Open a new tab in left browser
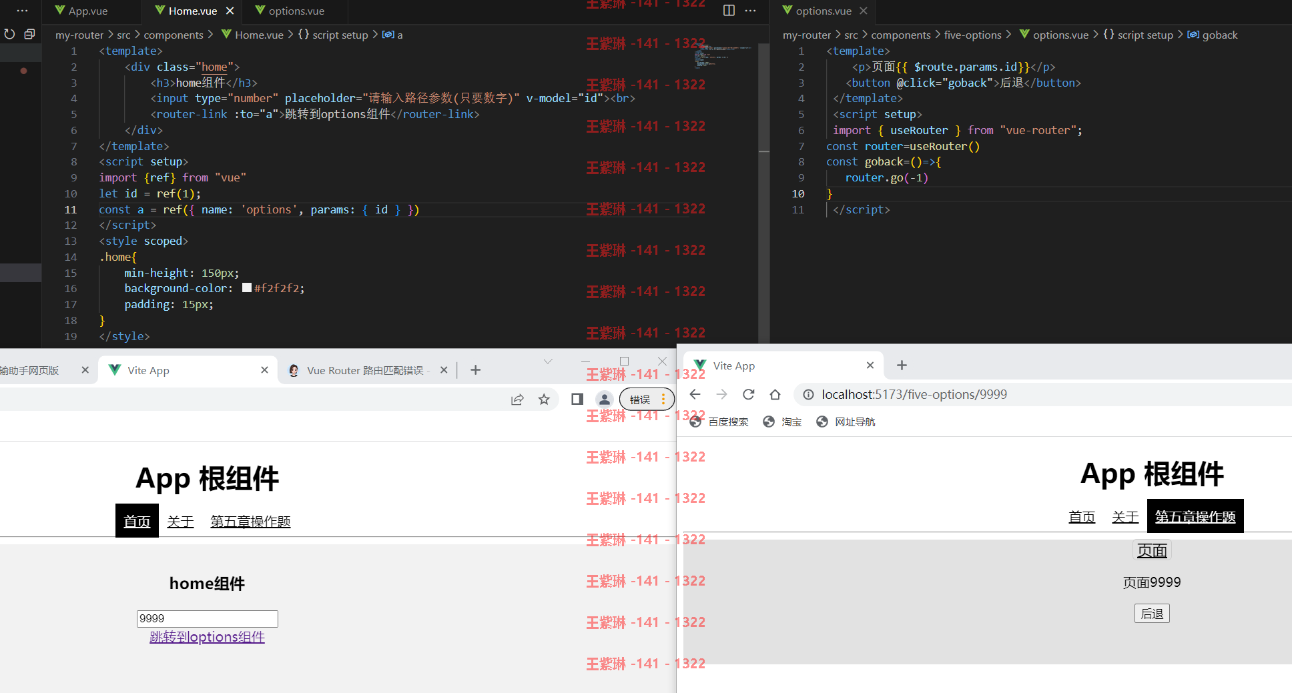Image resolution: width=1292 pixels, height=693 pixels. (475, 370)
